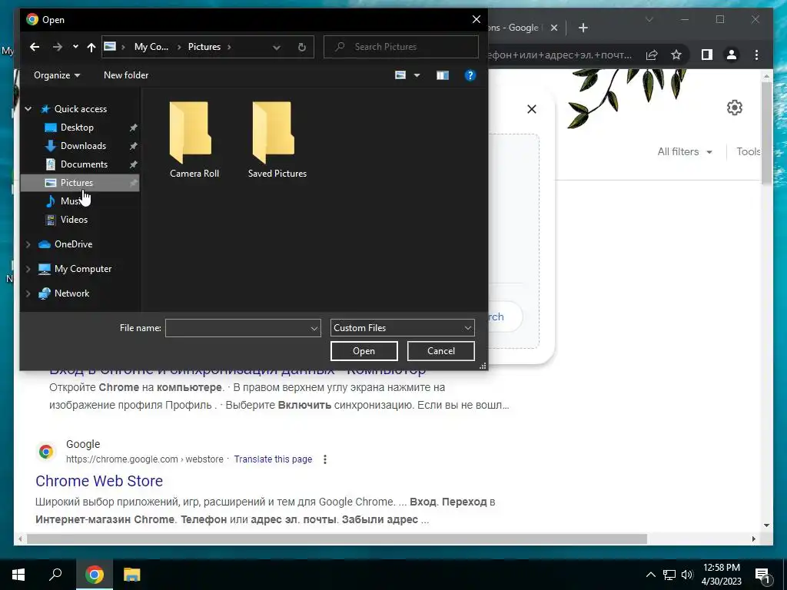This screenshot has width=787, height=590.
Task: Collapse the Quick access tree
Action: pos(28,109)
